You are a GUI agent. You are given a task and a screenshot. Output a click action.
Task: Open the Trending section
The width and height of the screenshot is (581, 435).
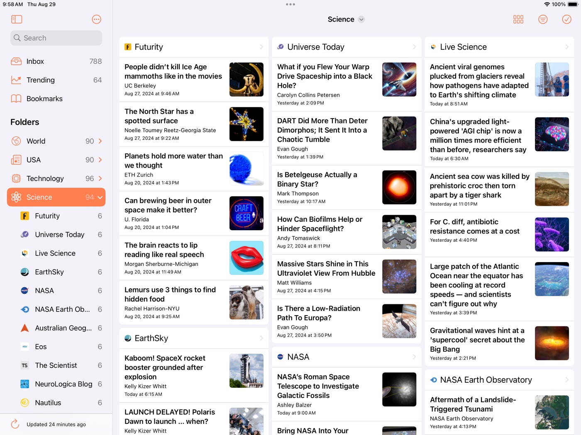[56, 80]
